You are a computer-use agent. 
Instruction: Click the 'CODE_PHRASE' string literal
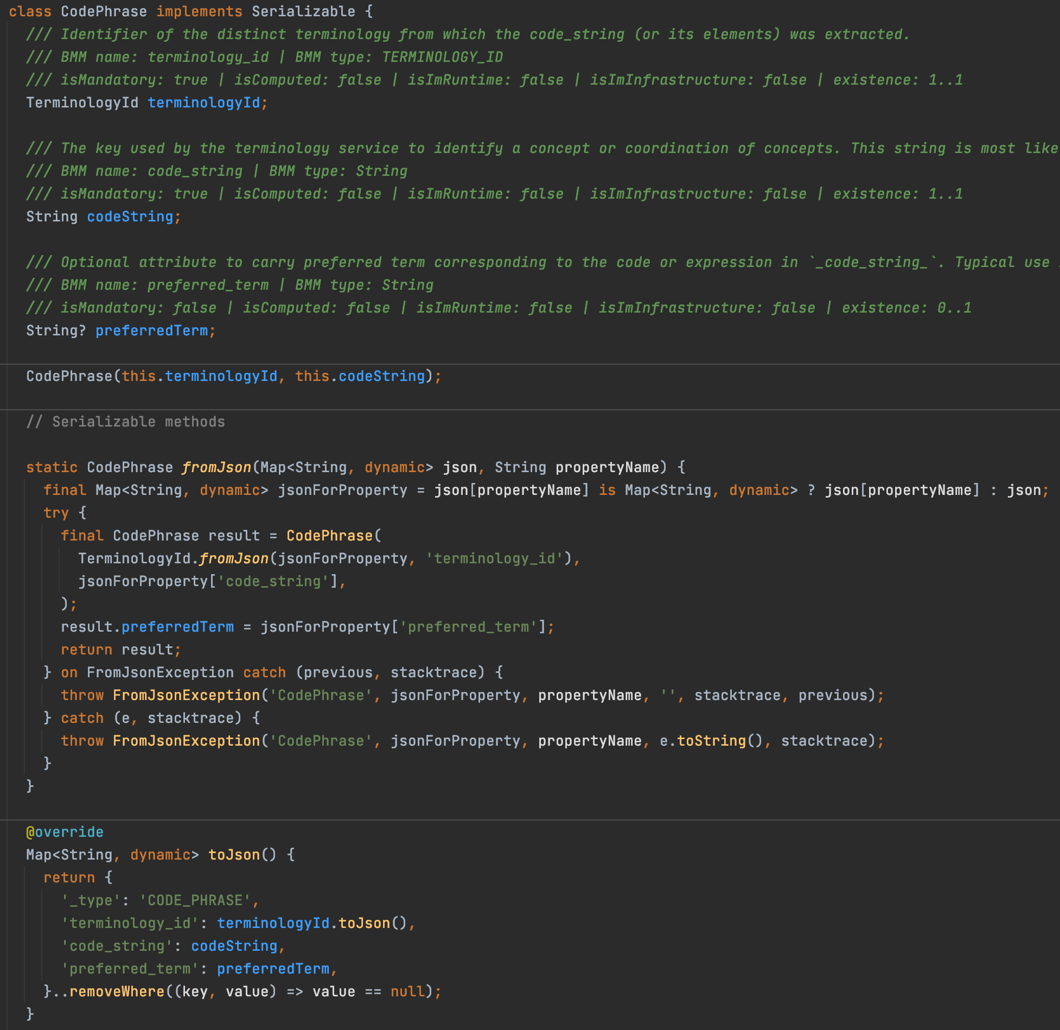195,900
